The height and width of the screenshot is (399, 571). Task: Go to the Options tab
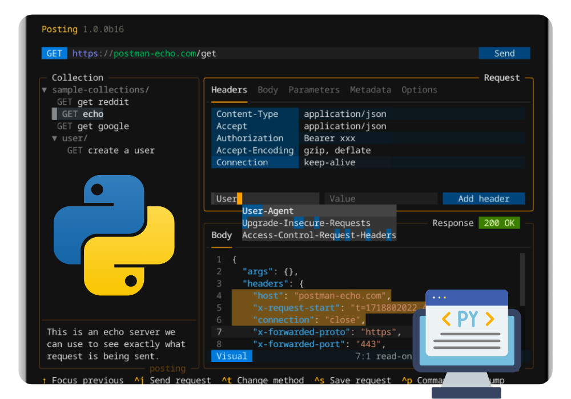(419, 90)
